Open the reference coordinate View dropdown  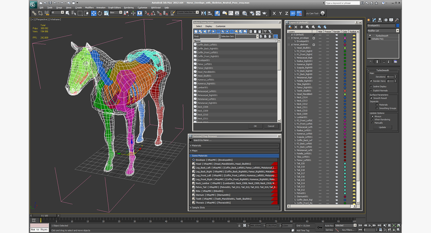point(116,13)
